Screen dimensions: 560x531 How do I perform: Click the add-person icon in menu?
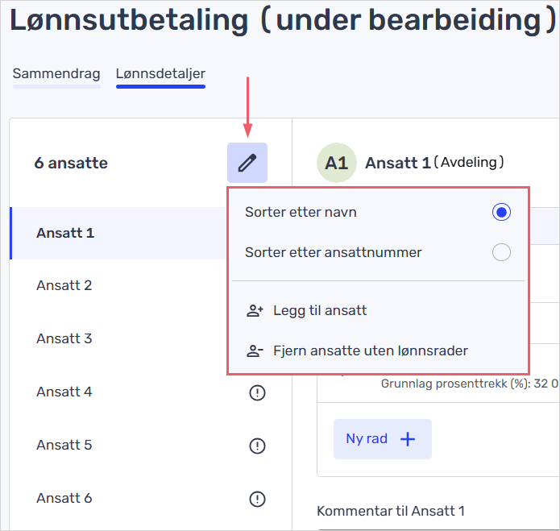tap(255, 310)
